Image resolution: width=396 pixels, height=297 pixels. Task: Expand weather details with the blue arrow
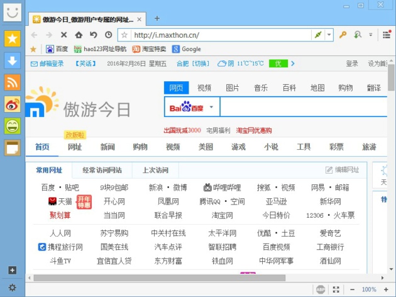(293, 64)
